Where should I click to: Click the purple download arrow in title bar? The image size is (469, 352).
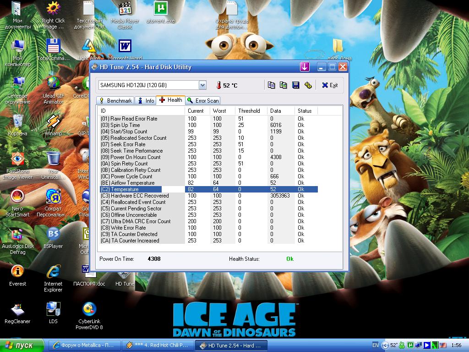[305, 67]
